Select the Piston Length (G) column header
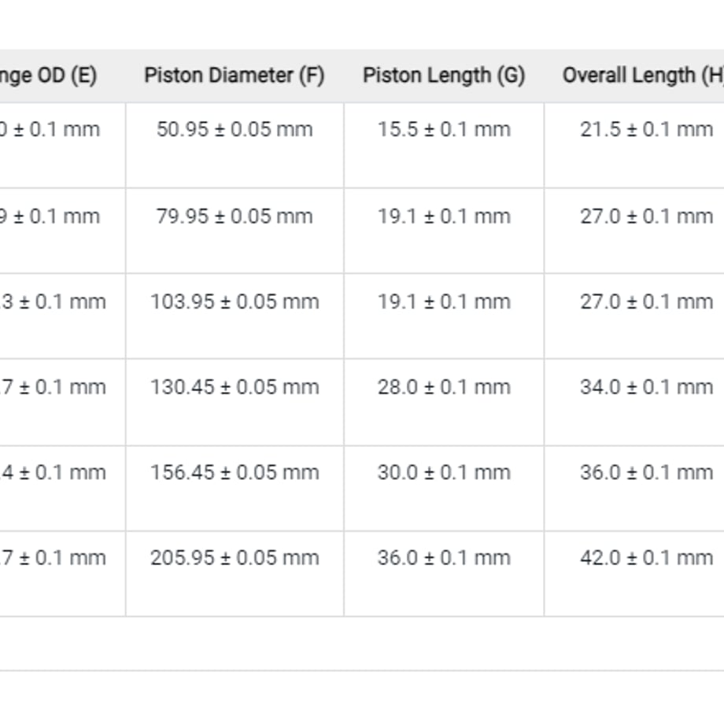Viewport: 724px width, 724px height. pyautogui.click(x=444, y=76)
